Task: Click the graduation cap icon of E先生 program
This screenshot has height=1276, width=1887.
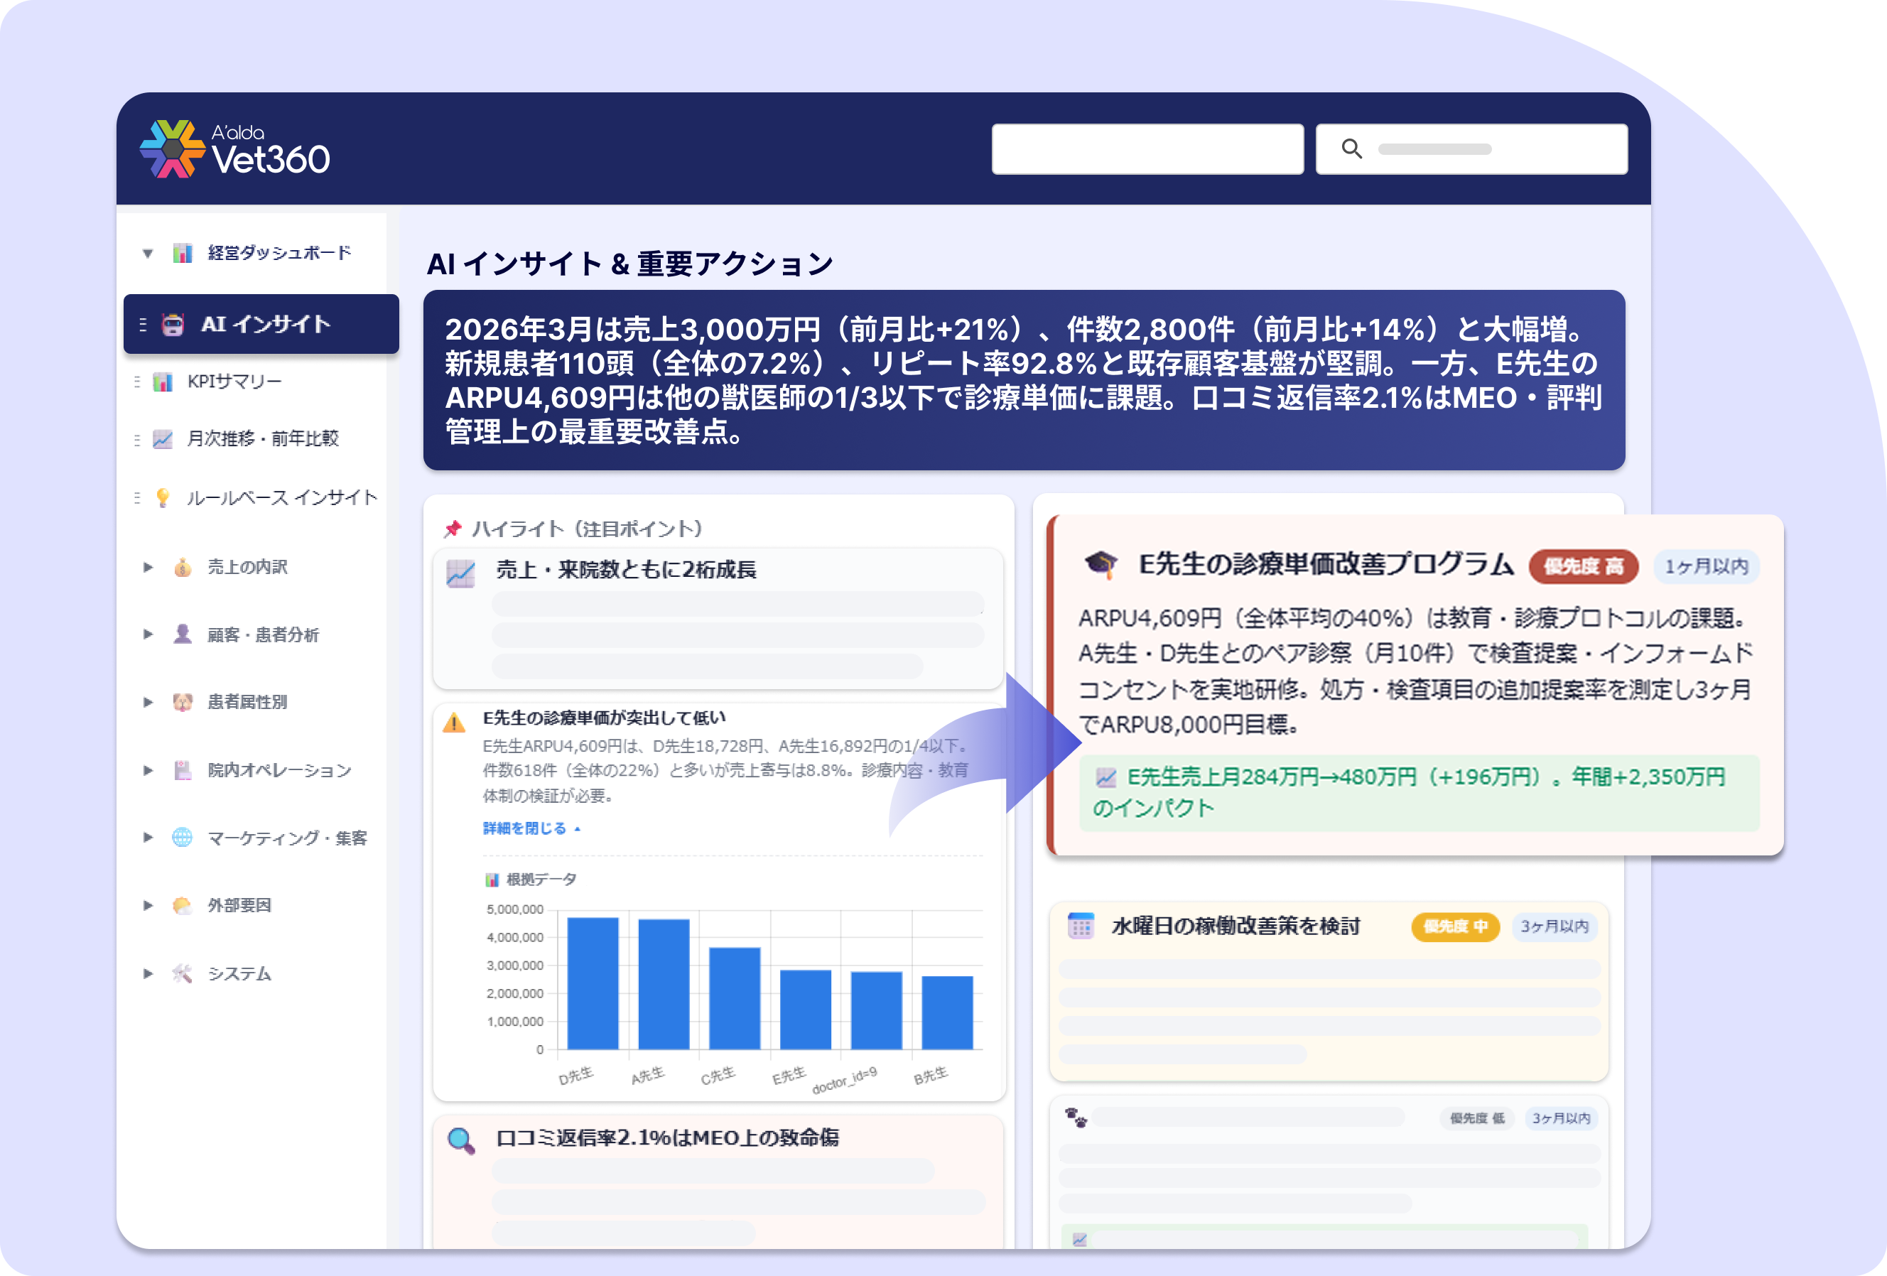Action: tap(1101, 564)
